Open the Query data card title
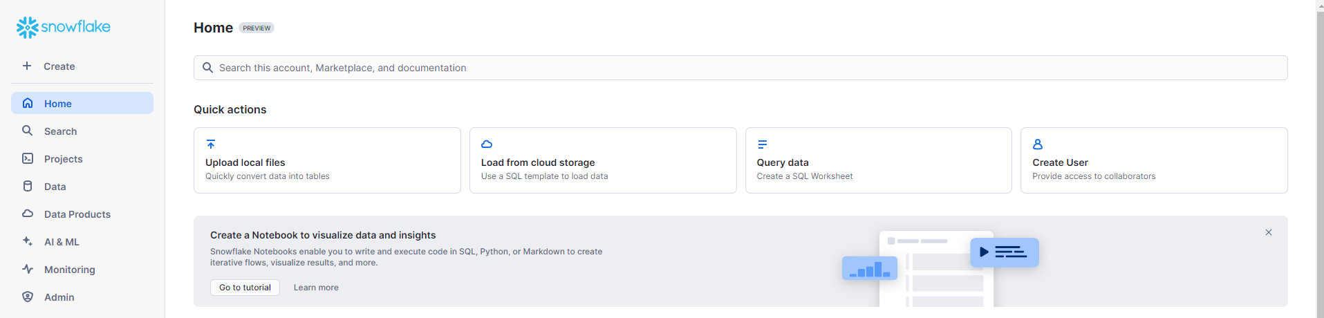 pos(783,162)
